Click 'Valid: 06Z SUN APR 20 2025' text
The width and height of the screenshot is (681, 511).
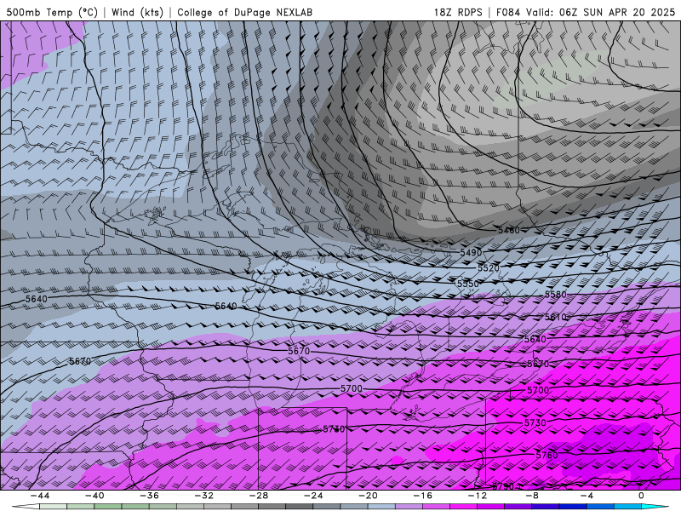click(601, 12)
